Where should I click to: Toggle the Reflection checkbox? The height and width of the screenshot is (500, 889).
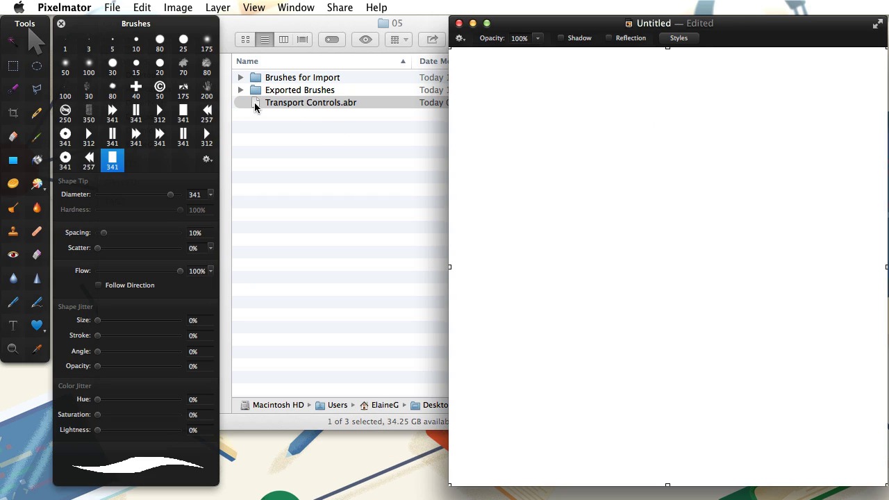tap(608, 38)
